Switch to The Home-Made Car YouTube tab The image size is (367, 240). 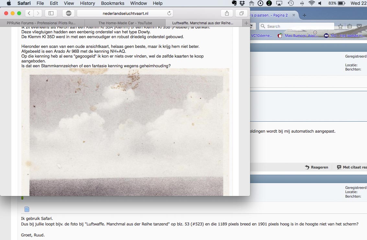[125, 23]
